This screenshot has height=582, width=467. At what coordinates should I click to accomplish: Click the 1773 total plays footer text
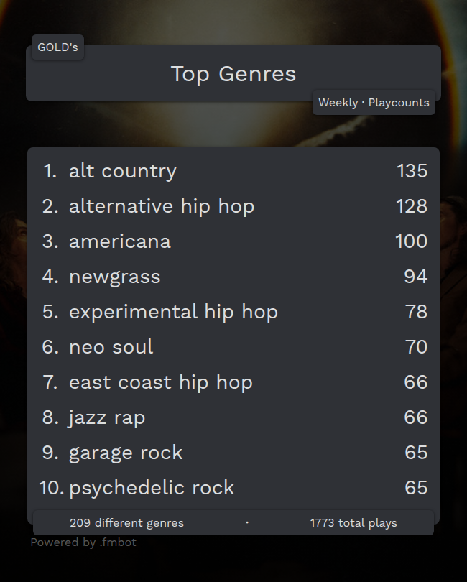353,523
